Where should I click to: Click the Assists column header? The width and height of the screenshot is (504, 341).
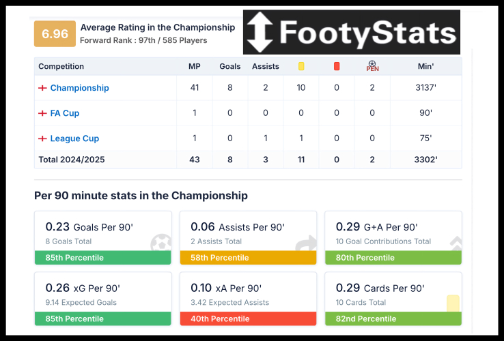(266, 66)
